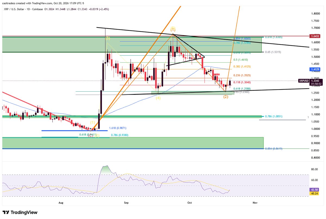Click the orange wave label (2)
The image size is (326, 219).
point(226,97)
